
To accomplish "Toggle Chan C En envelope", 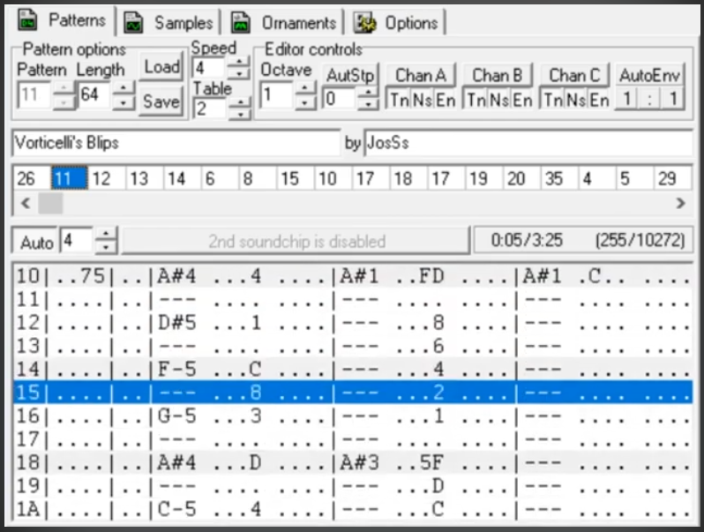I will 598,100.
